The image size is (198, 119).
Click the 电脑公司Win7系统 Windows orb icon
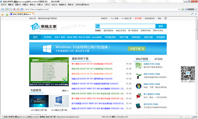tap(139, 86)
